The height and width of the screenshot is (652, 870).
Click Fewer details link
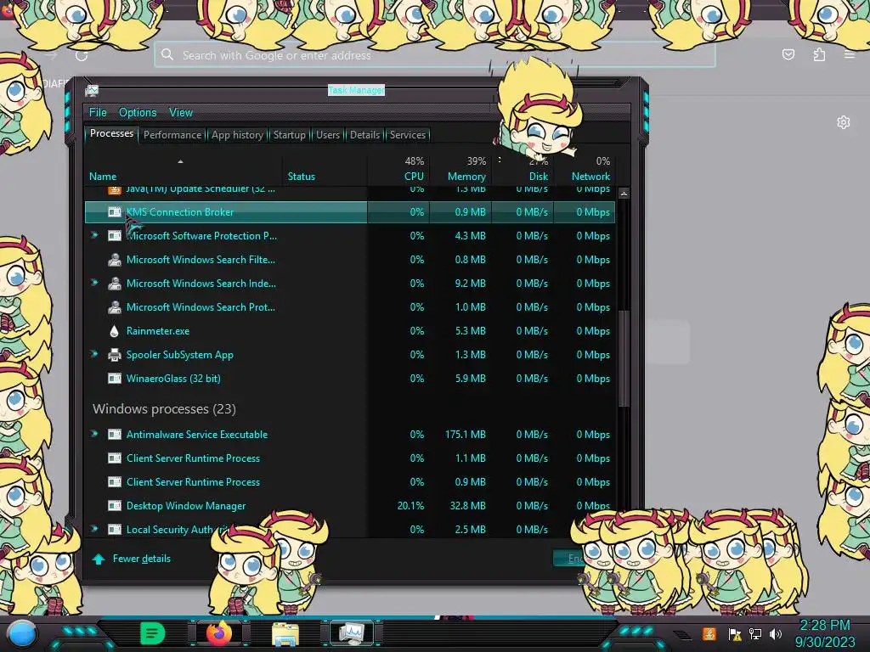pyautogui.click(x=142, y=559)
